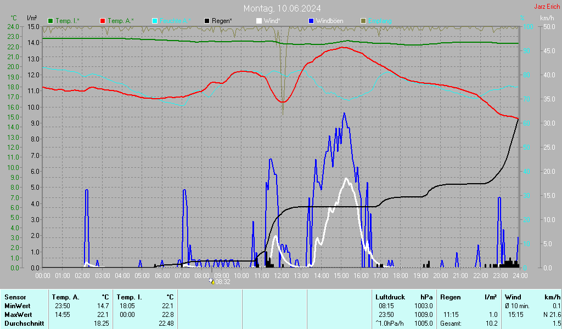Click the 12:00 time axis marker
562x329 pixels.
[x=282, y=275]
